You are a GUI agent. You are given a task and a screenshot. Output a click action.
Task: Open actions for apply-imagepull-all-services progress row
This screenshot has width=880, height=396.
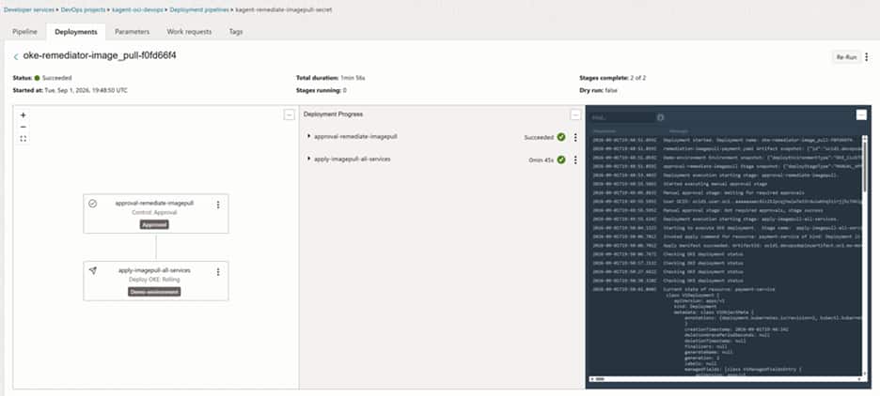575,160
